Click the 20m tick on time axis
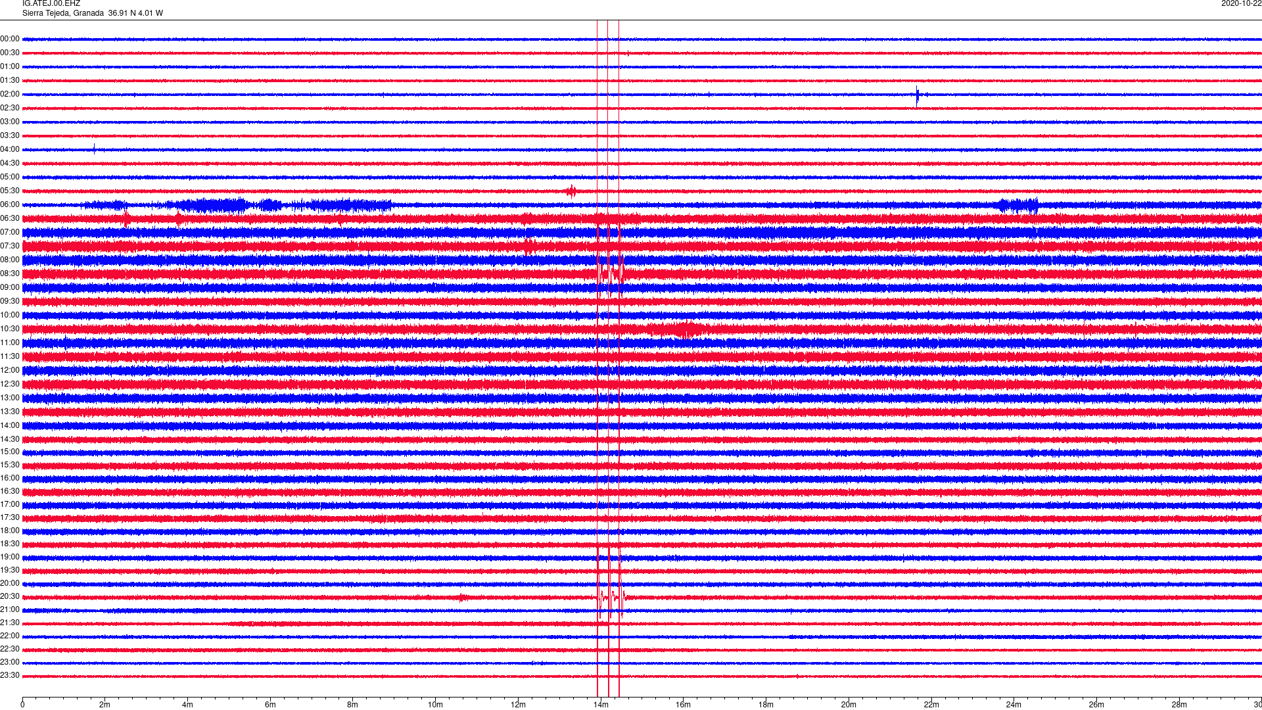This screenshot has height=710, width=1262. tap(849, 705)
